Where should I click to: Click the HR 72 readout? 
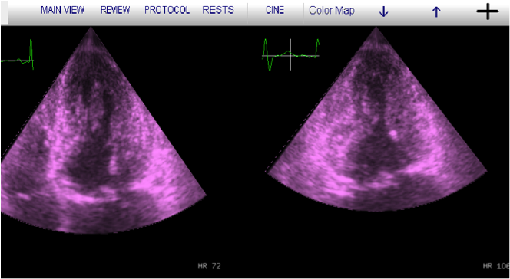[x=209, y=266]
